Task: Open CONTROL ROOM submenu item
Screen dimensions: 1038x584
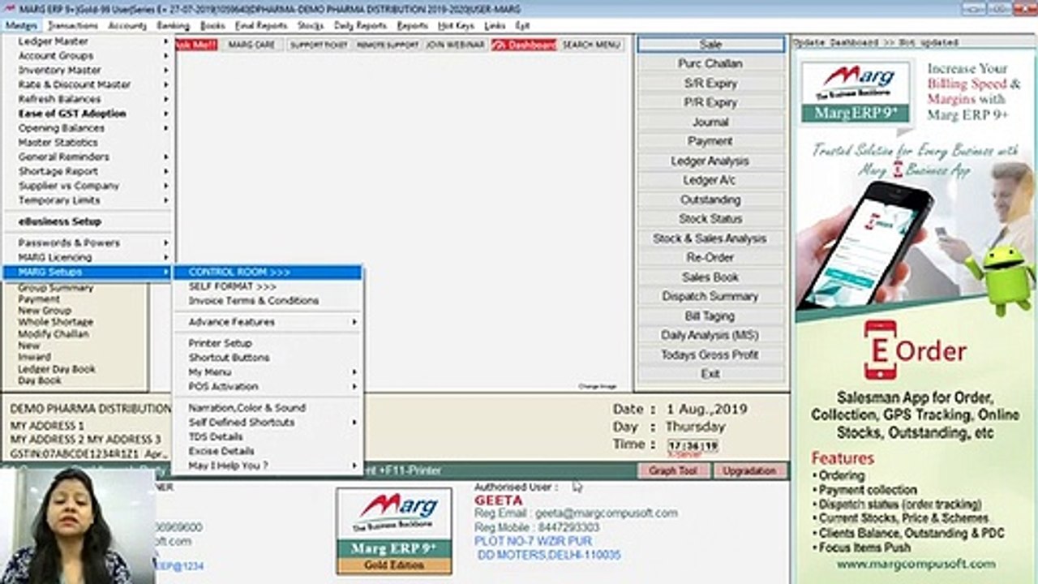Action: [x=268, y=272]
